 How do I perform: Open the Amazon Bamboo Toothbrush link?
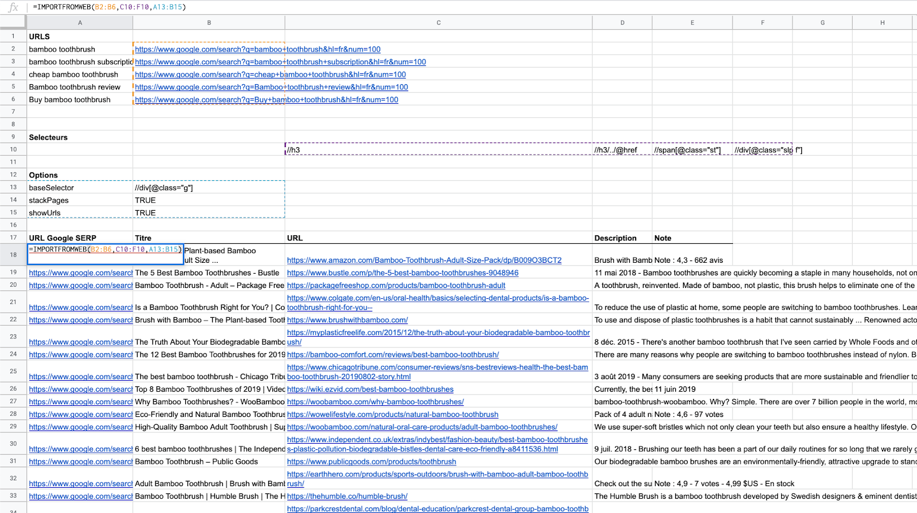tap(424, 260)
